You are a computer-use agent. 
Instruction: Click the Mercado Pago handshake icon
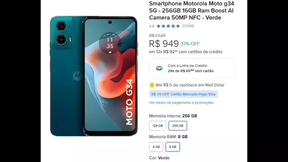coord(159,68)
